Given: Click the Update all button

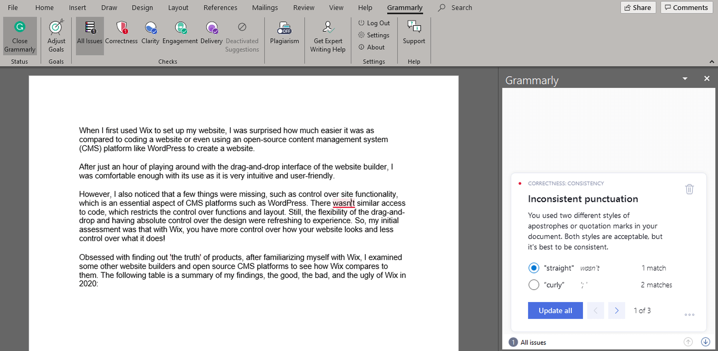Looking at the screenshot, I should pyautogui.click(x=555, y=310).
